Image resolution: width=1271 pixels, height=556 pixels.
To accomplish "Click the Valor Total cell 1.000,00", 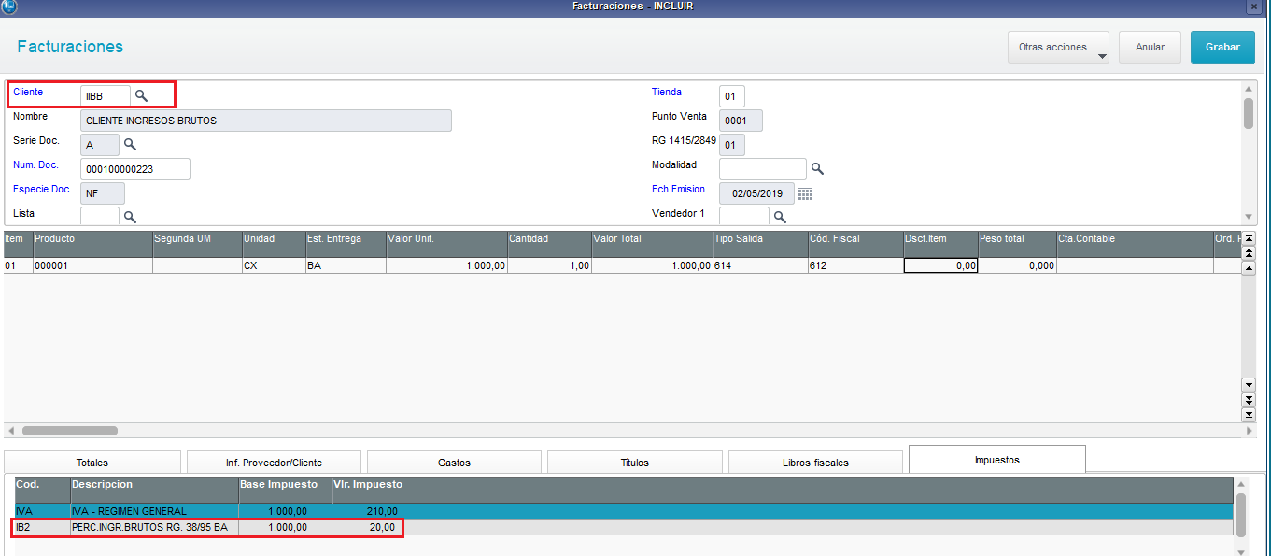I will 653,265.
